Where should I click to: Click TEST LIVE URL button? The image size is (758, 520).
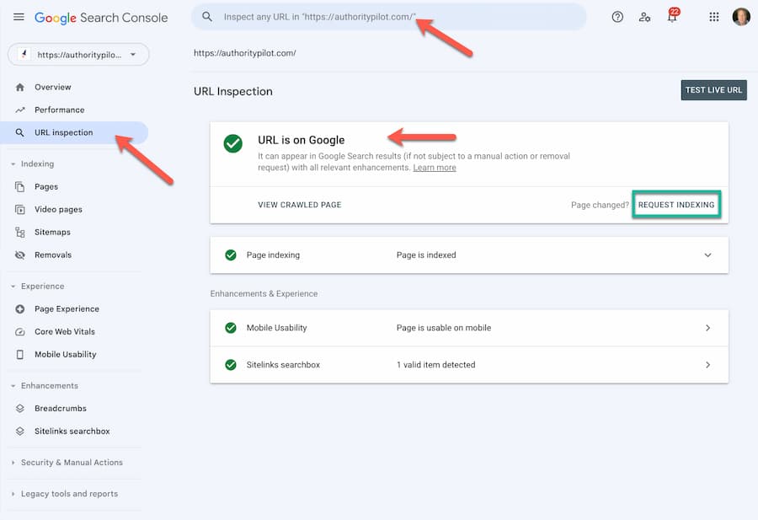[713, 90]
